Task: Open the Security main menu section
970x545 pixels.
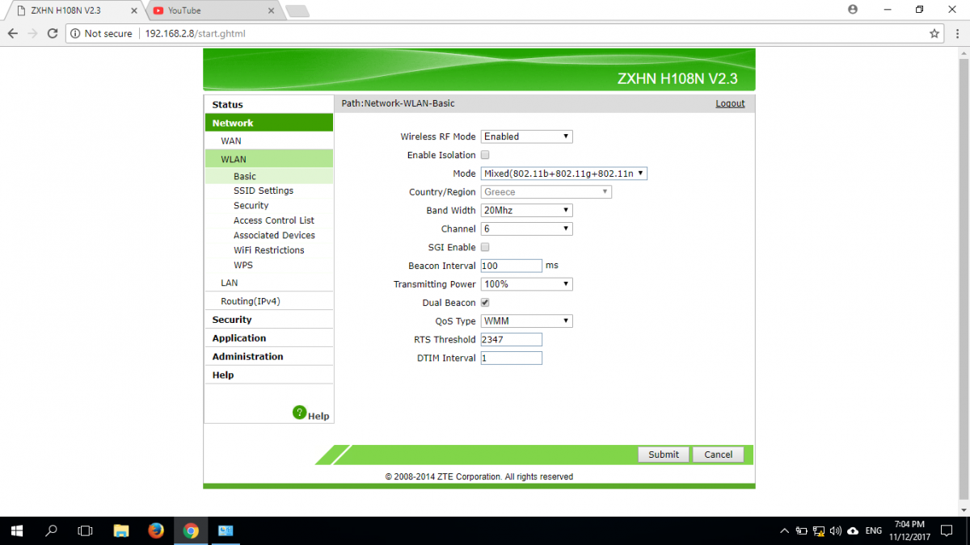Action: 268,320
